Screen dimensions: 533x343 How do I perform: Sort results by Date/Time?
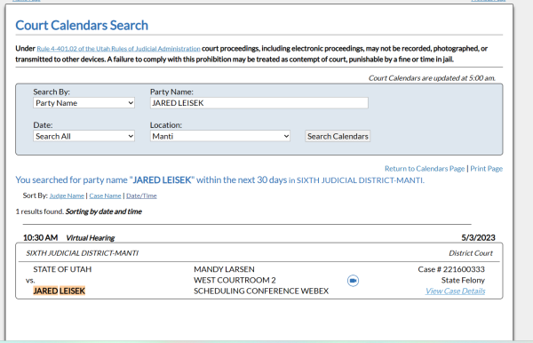pyautogui.click(x=141, y=195)
